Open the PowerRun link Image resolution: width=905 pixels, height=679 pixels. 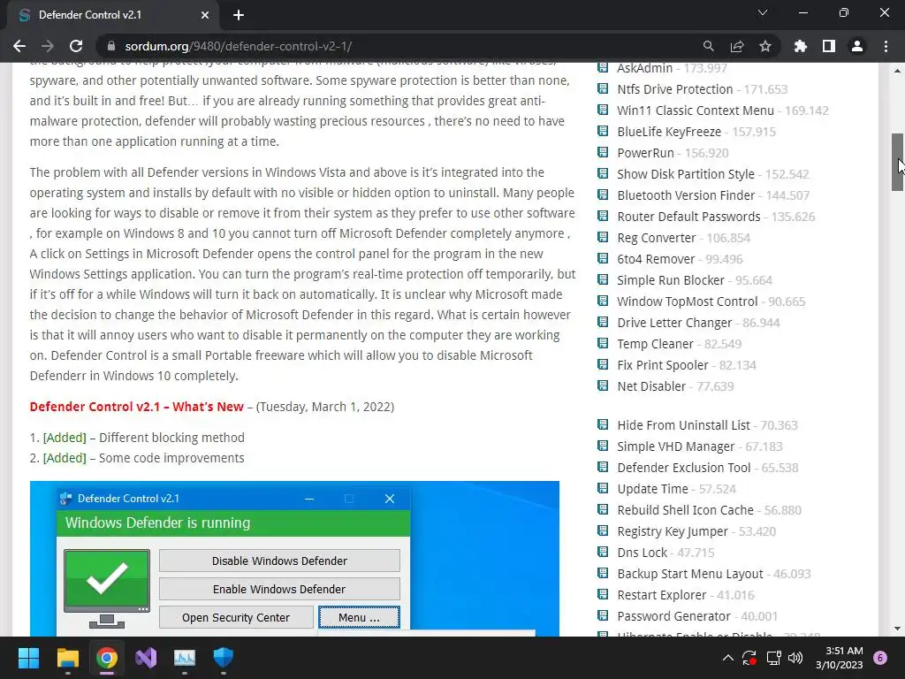click(645, 153)
